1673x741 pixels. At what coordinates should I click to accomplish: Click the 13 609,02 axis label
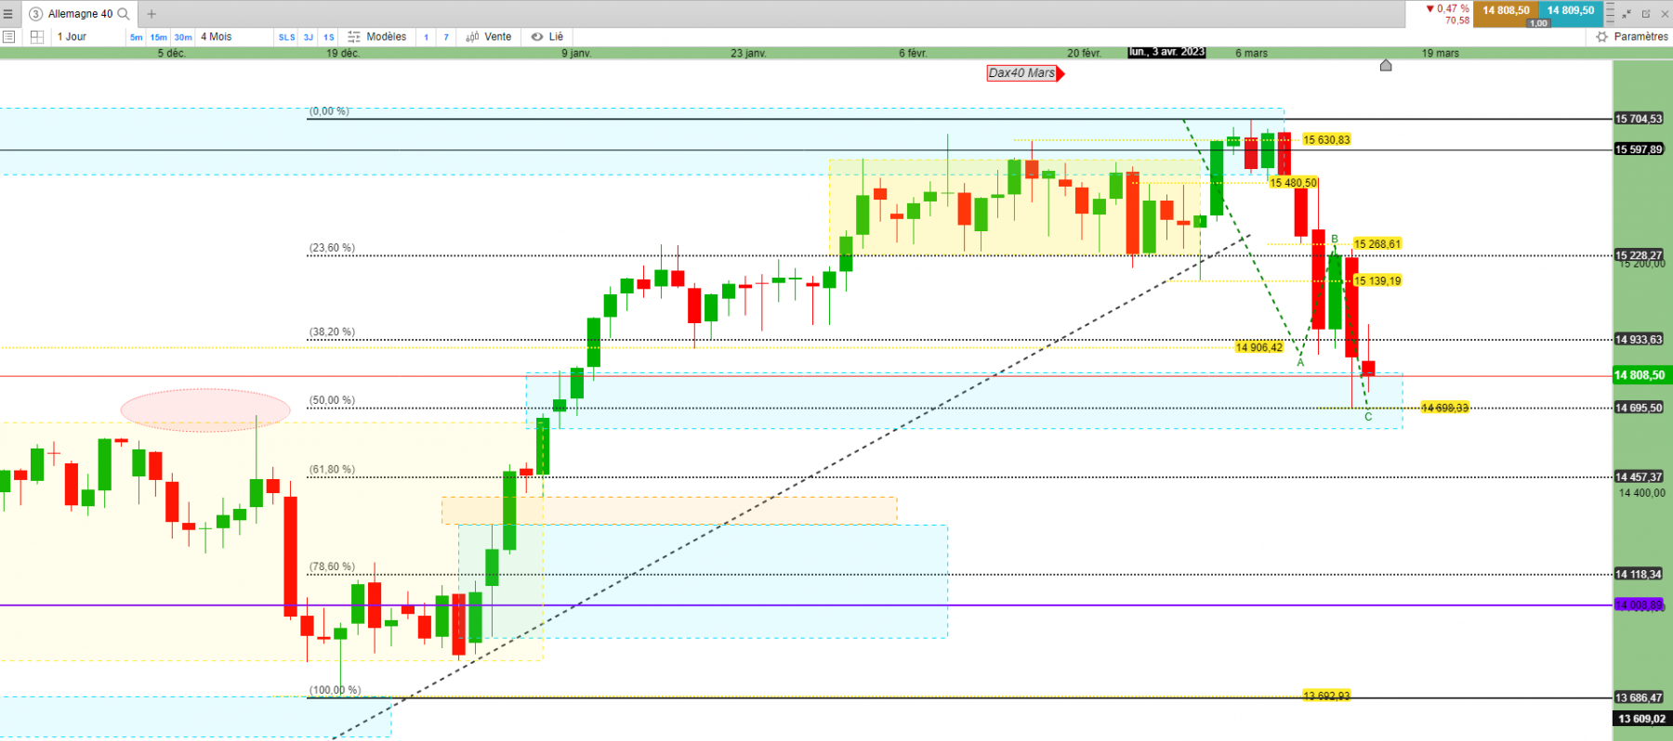[1640, 719]
